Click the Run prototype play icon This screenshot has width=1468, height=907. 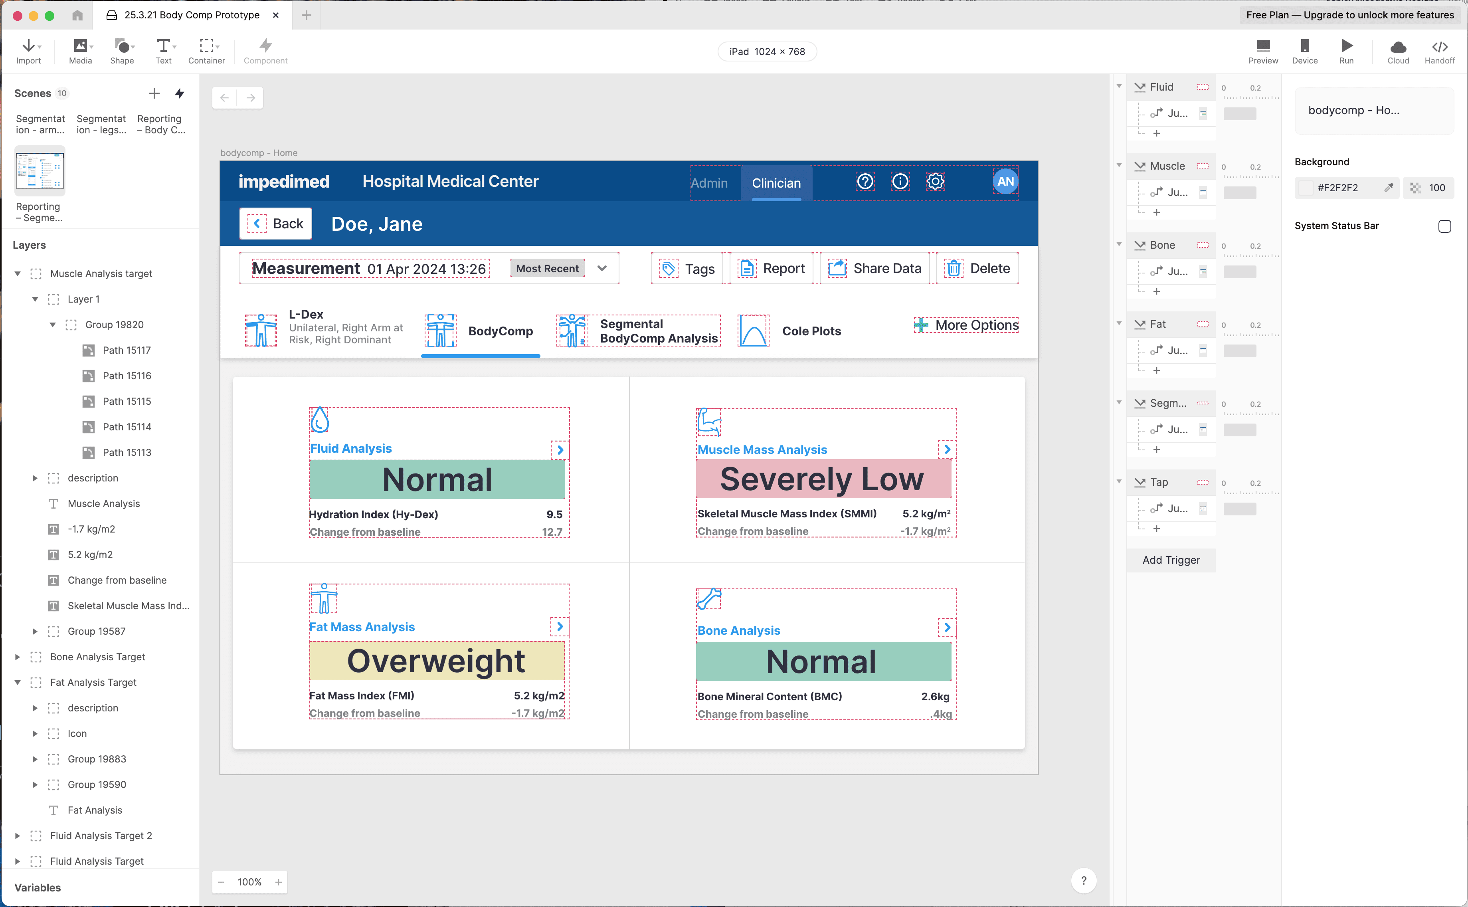coord(1346,46)
